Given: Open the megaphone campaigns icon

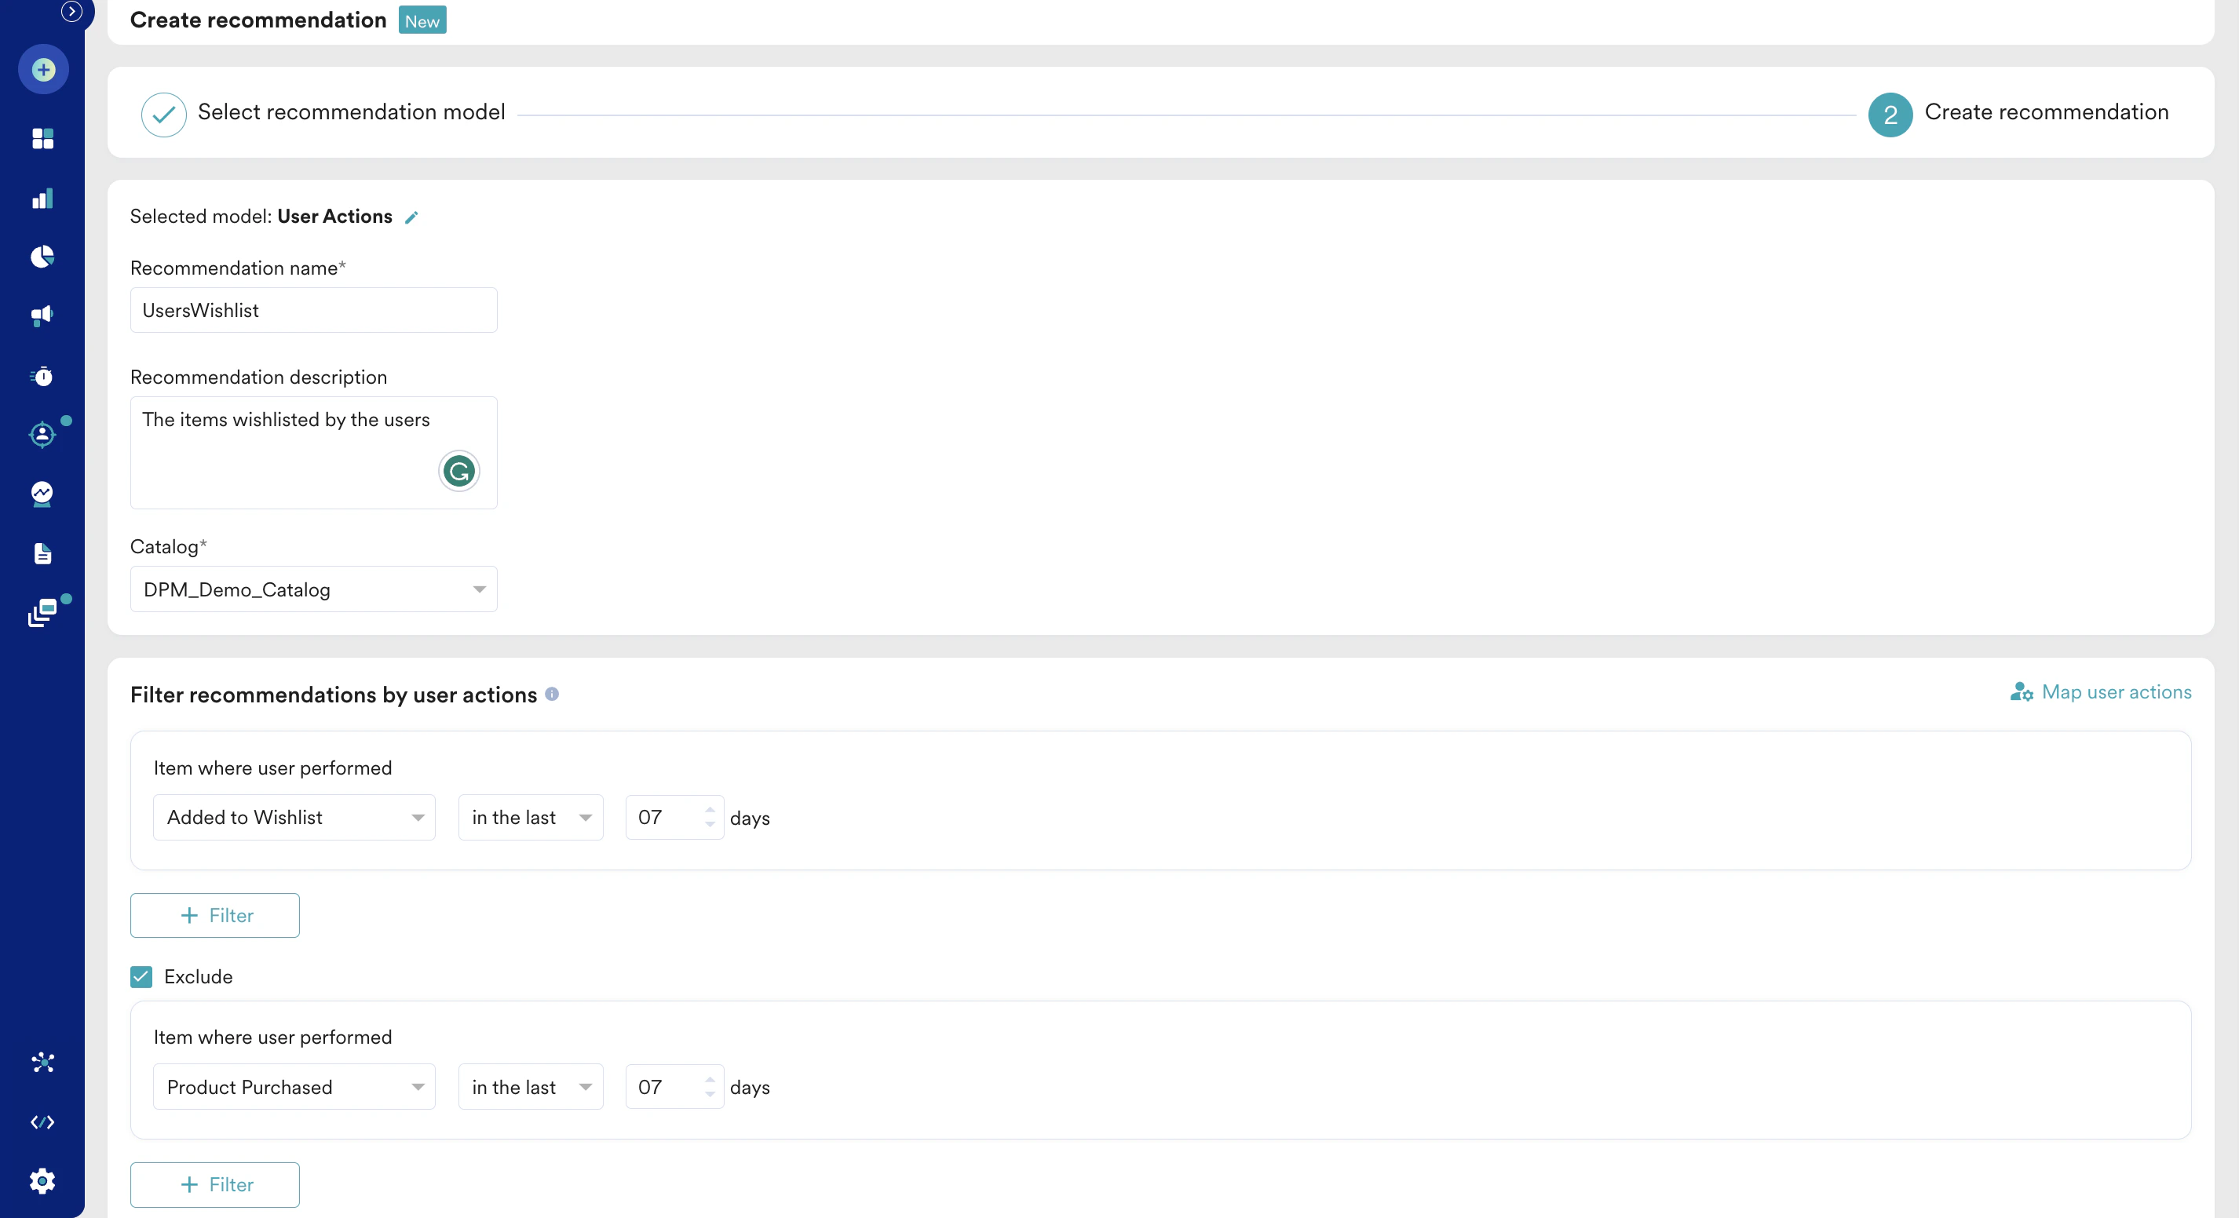Looking at the screenshot, I should click(42, 315).
